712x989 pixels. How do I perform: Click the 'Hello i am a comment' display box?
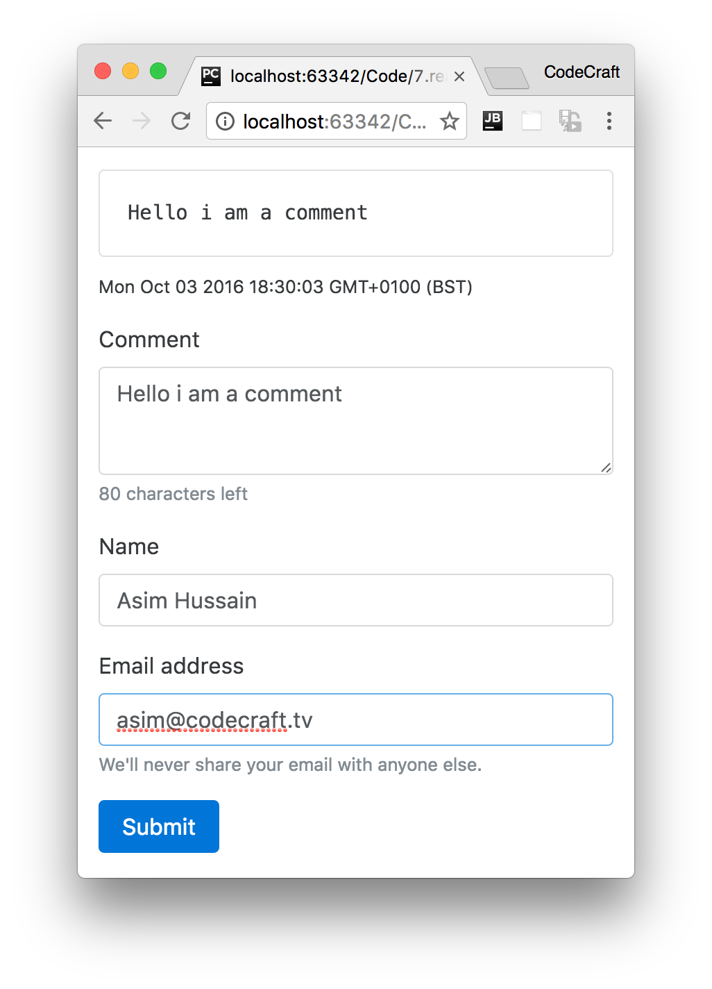(x=355, y=213)
